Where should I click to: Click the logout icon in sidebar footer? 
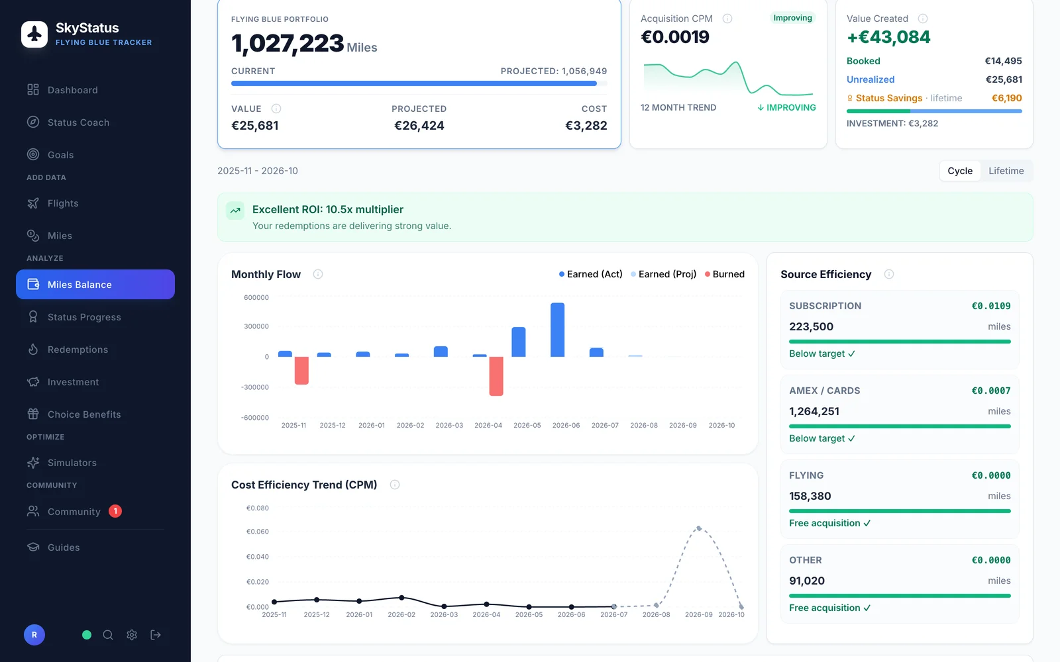(156, 635)
